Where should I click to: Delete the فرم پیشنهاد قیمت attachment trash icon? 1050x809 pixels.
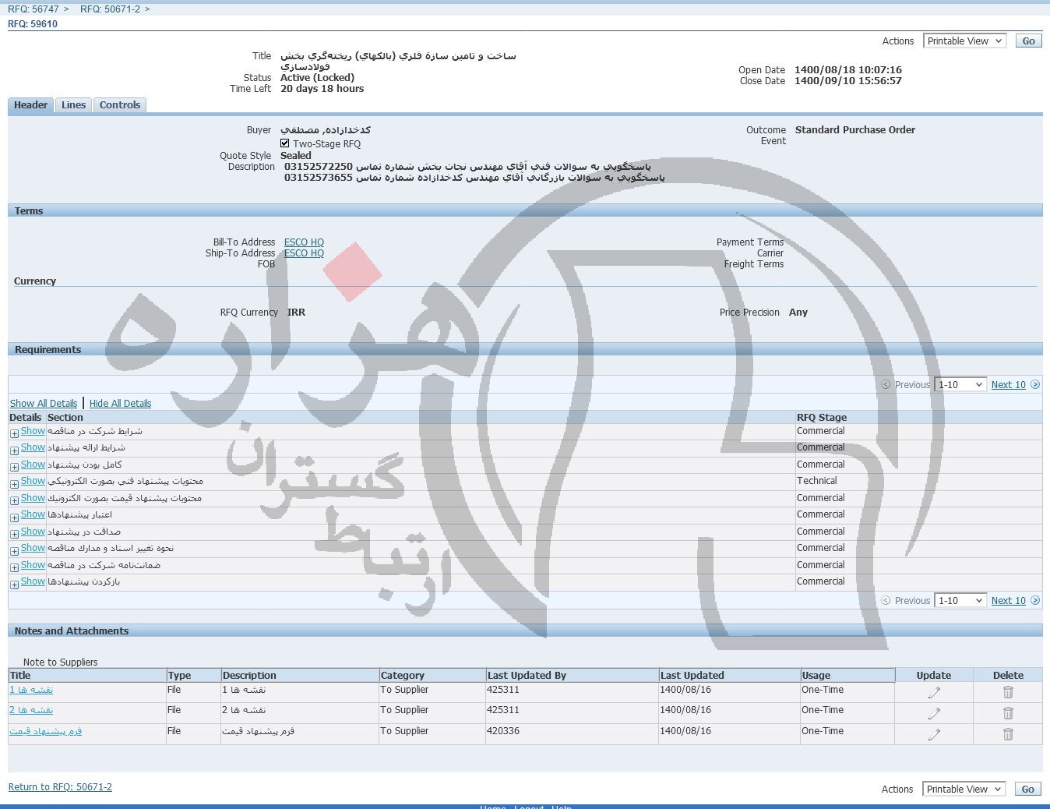tap(1008, 734)
